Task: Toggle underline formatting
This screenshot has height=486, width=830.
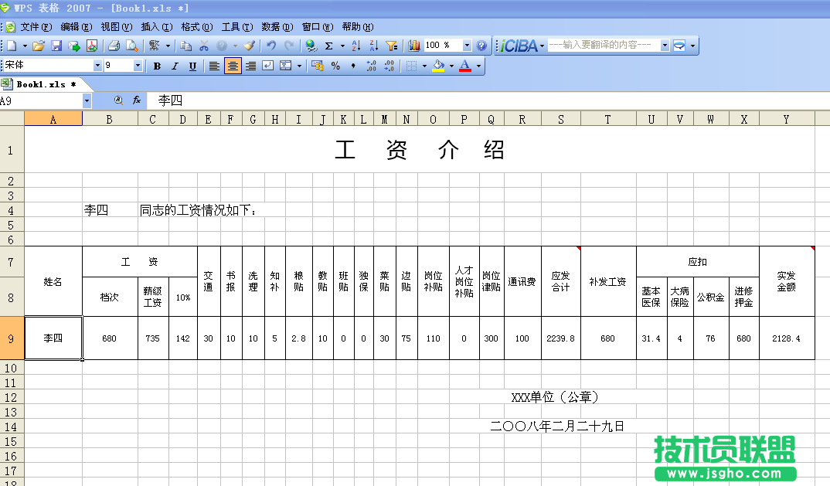Action: point(192,66)
